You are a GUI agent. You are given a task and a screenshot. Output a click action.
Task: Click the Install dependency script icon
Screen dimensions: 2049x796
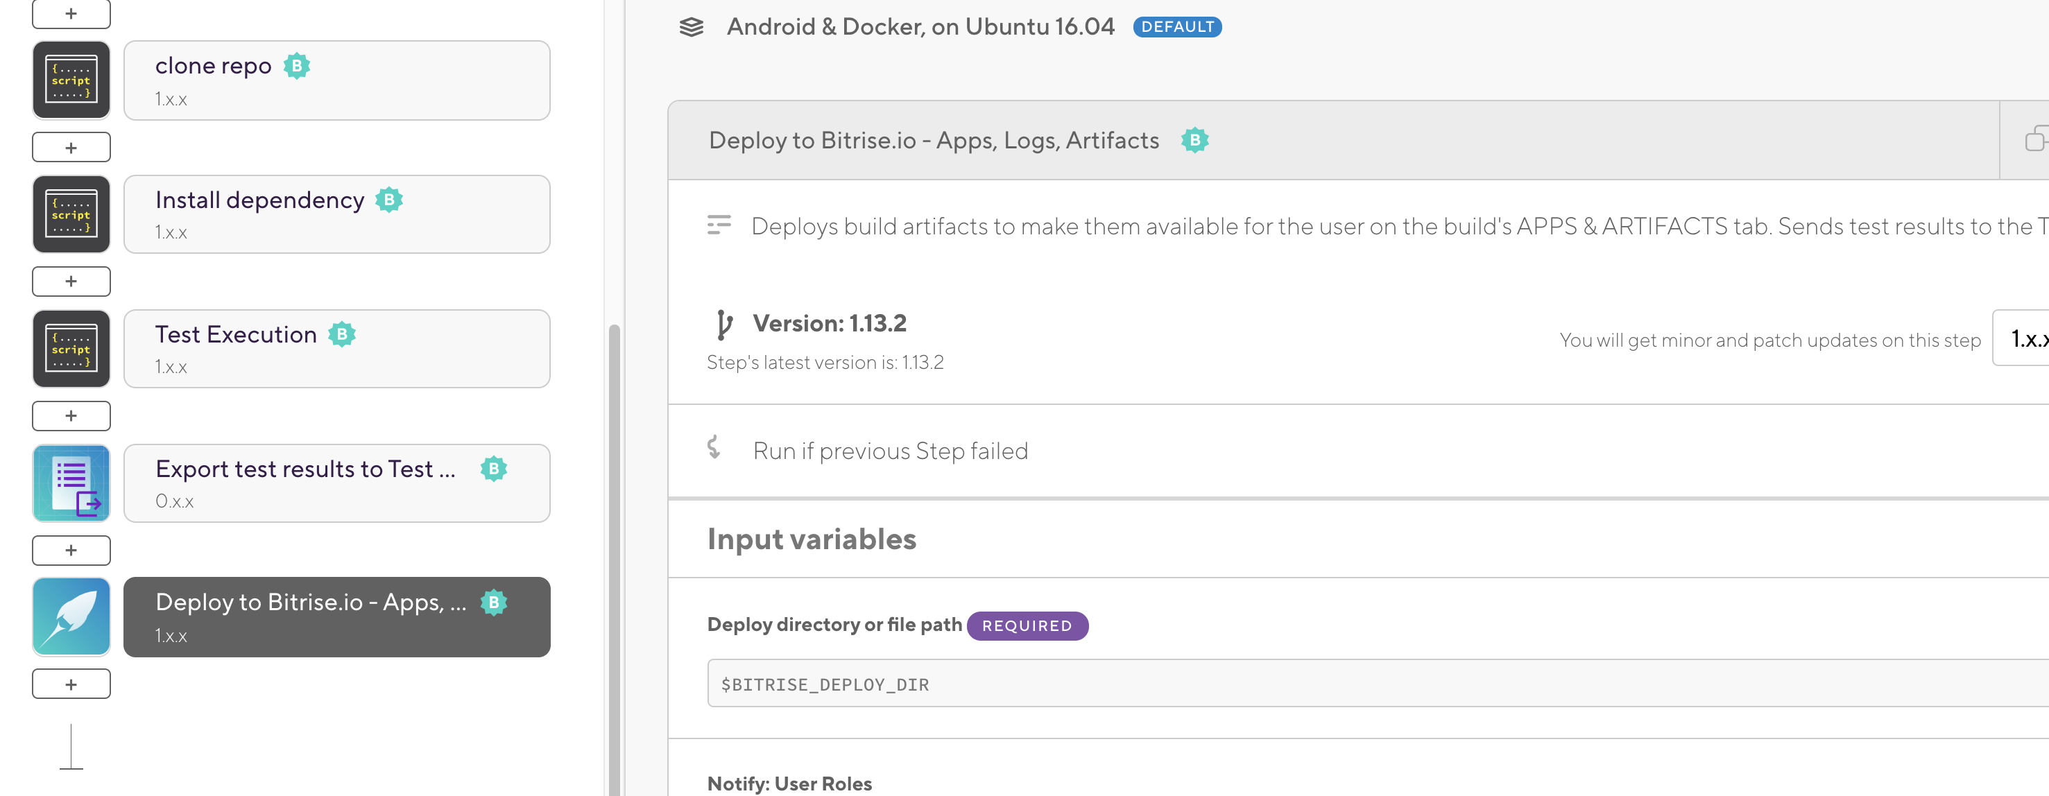71,215
